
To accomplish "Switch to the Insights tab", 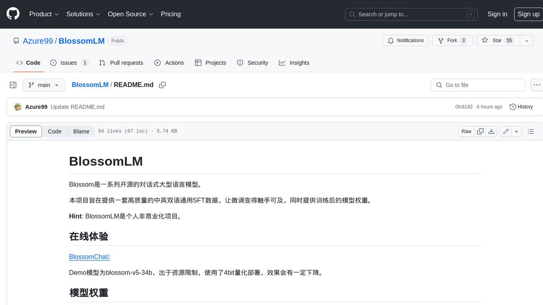I will point(294,63).
